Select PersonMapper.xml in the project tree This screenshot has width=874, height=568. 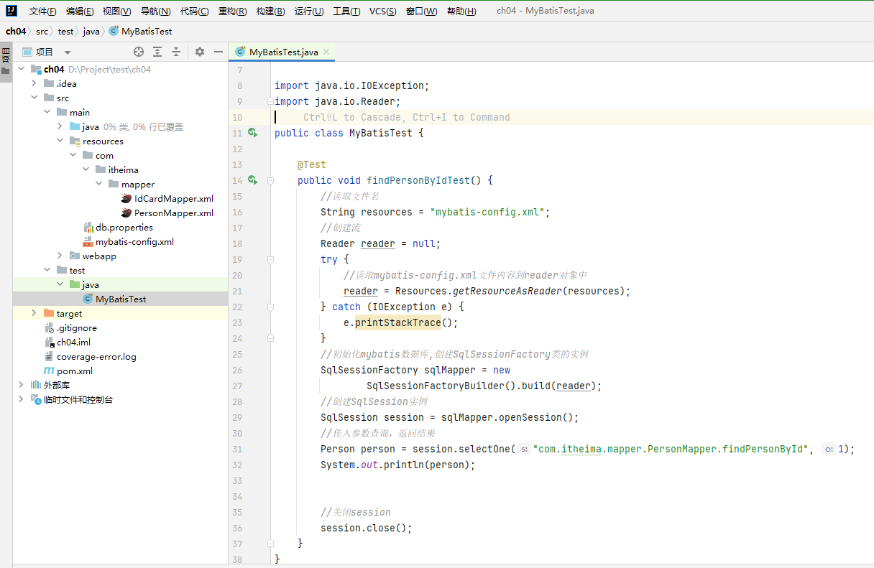(x=173, y=213)
